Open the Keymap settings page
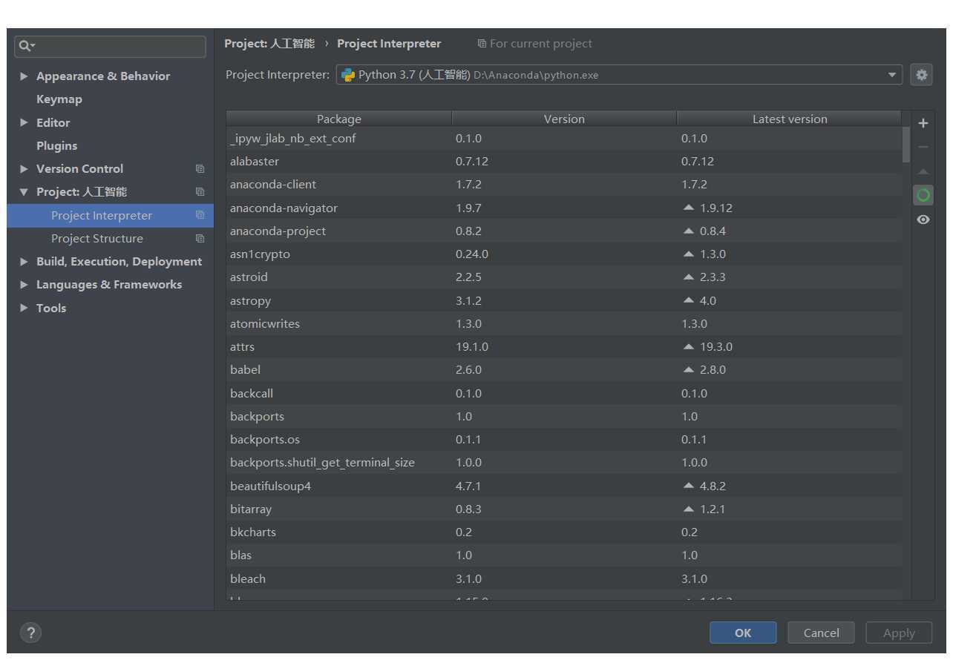Screen dimensions: 953x660 coord(59,99)
